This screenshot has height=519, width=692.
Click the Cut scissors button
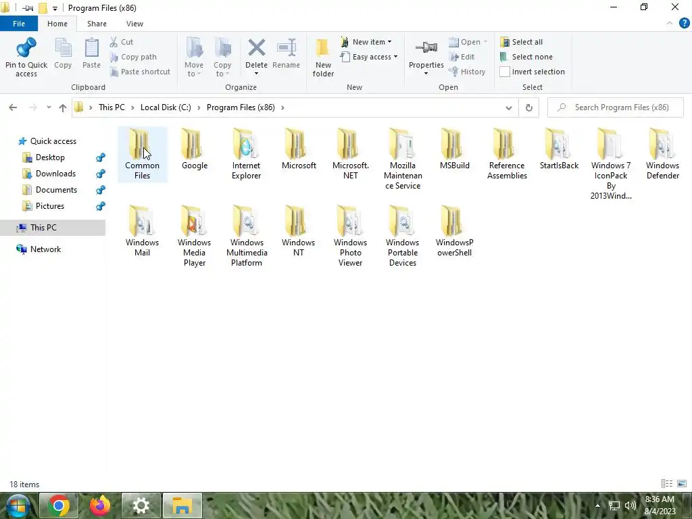[x=122, y=42]
